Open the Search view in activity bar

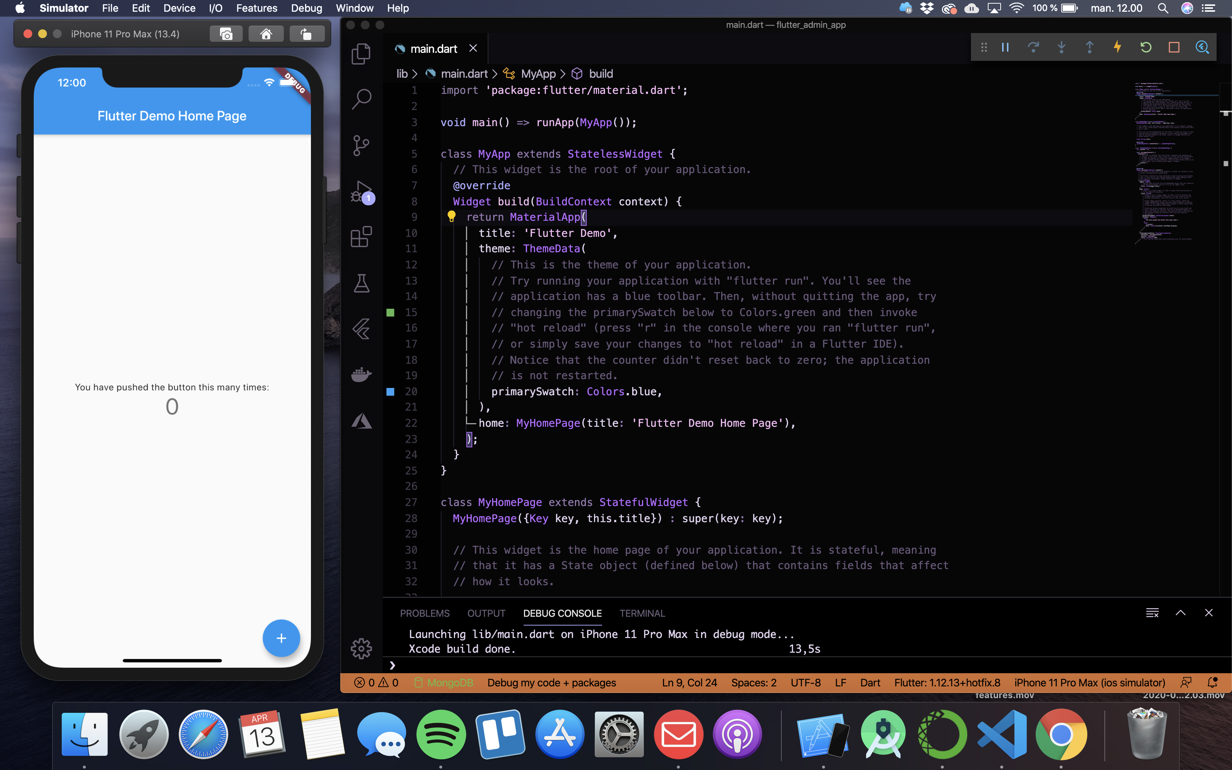tap(361, 99)
